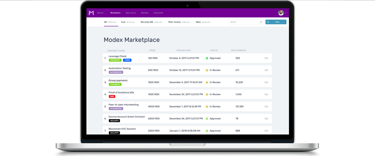The image size is (375, 156).
Task: Open the Group payments contract
Action: [118, 81]
